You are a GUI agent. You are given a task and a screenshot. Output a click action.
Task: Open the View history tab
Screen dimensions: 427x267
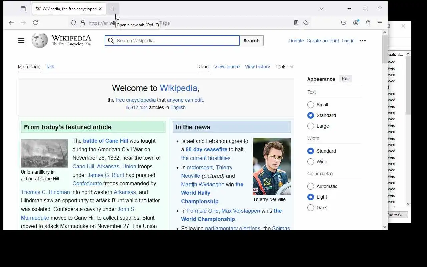[257, 67]
